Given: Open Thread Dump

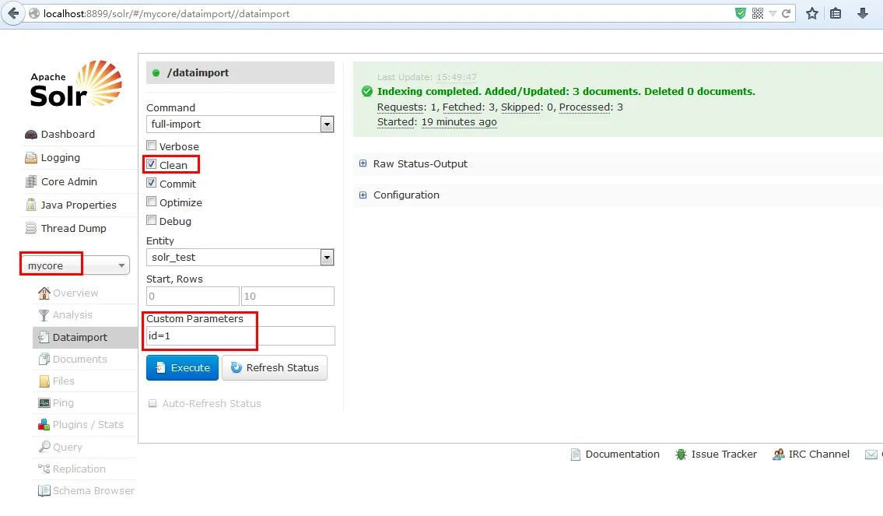Looking at the screenshot, I should (73, 228).
